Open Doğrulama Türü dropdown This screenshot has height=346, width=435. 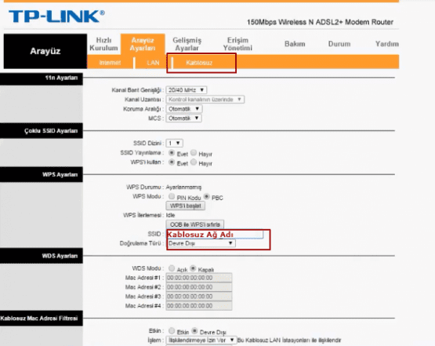[201, 243]
